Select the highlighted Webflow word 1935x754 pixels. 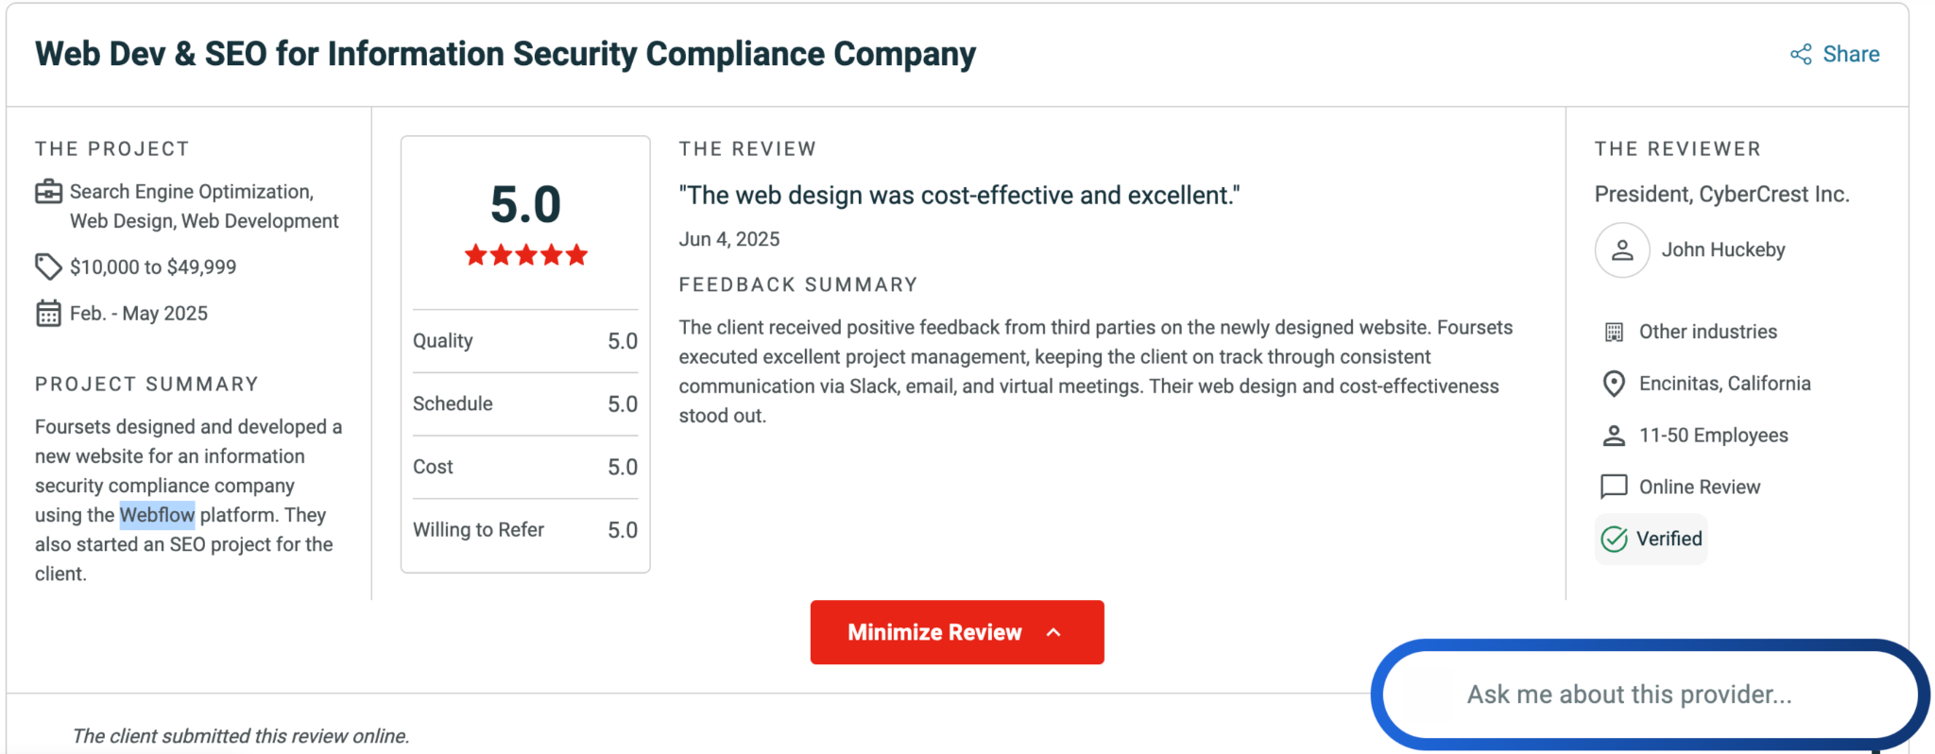tap(157, 515)
